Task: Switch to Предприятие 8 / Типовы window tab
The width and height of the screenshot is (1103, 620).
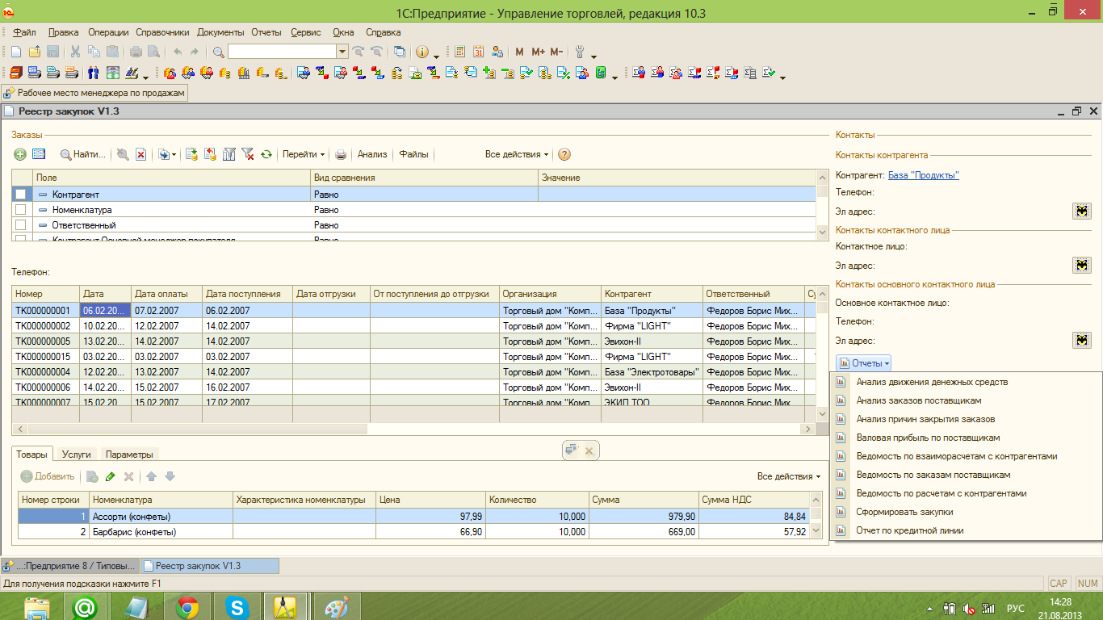Action: (70, 566)
